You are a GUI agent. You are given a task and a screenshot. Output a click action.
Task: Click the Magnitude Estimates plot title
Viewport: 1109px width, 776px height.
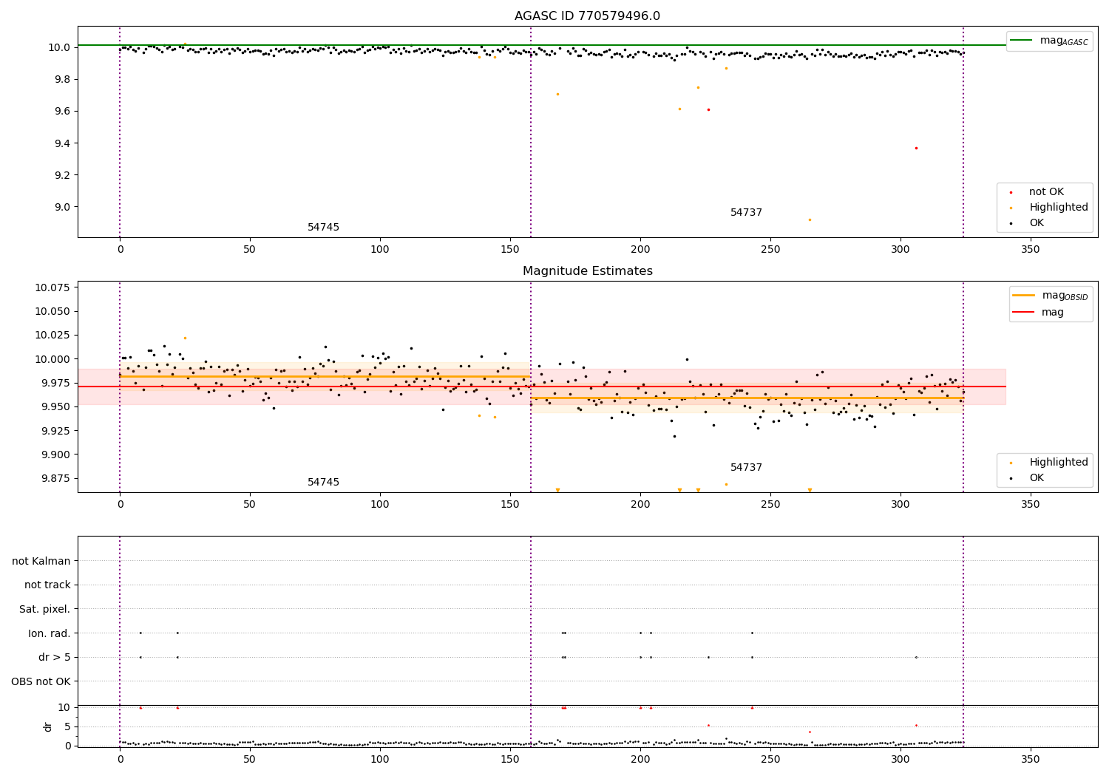click(587, 271)
